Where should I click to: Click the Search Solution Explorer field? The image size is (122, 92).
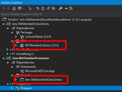(x=61, y=14)
